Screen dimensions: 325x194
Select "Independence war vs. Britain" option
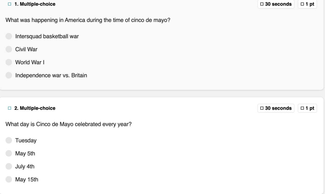[x=9, y=75]
